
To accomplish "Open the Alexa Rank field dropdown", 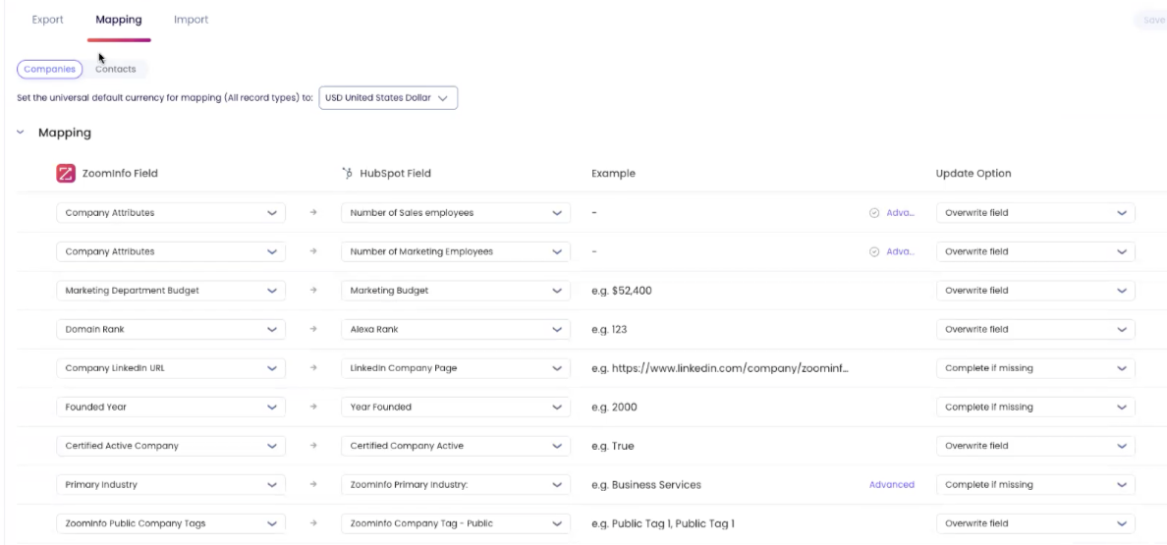I will (456, 329).
